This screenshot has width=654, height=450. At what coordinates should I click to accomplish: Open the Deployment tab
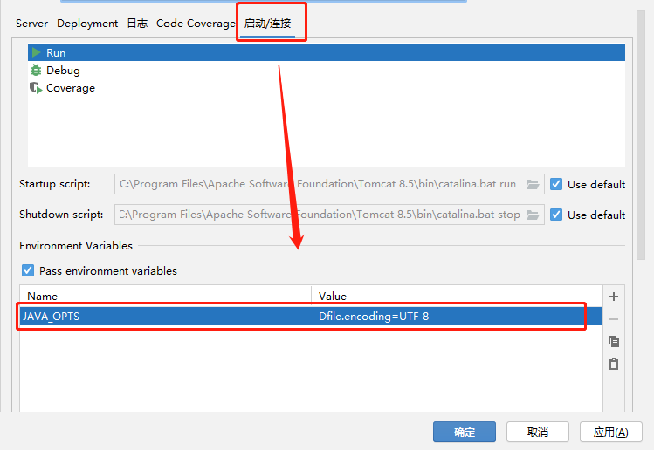click(87, 24)
